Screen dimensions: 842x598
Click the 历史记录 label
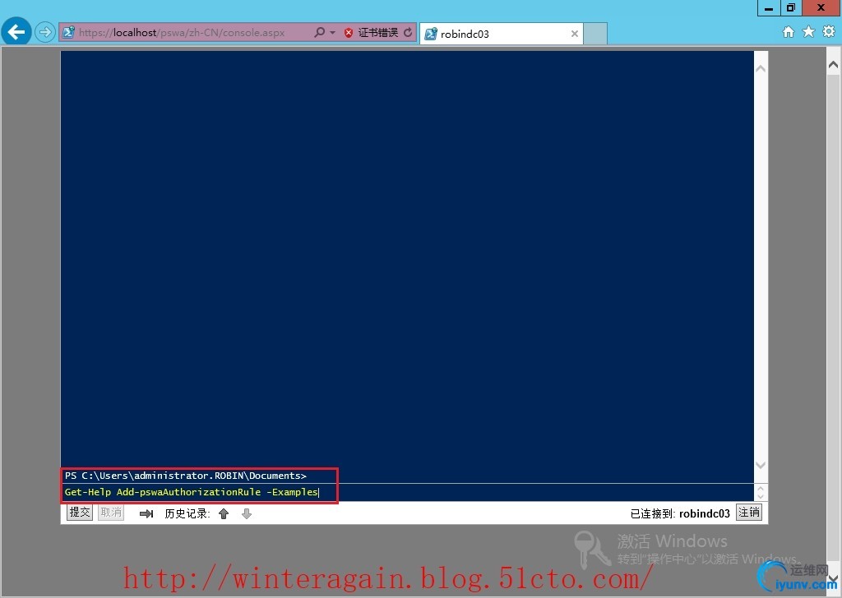point(187,513)
